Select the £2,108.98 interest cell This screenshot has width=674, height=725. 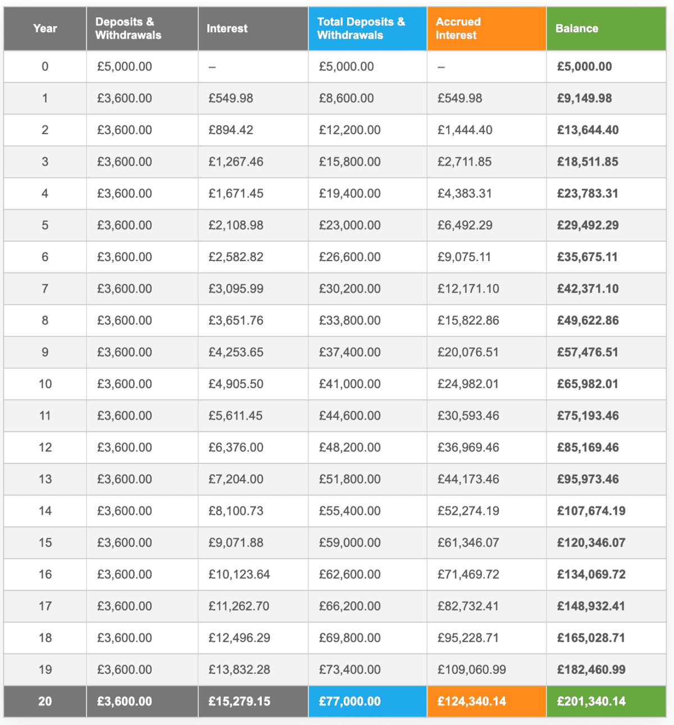[236, 225]
